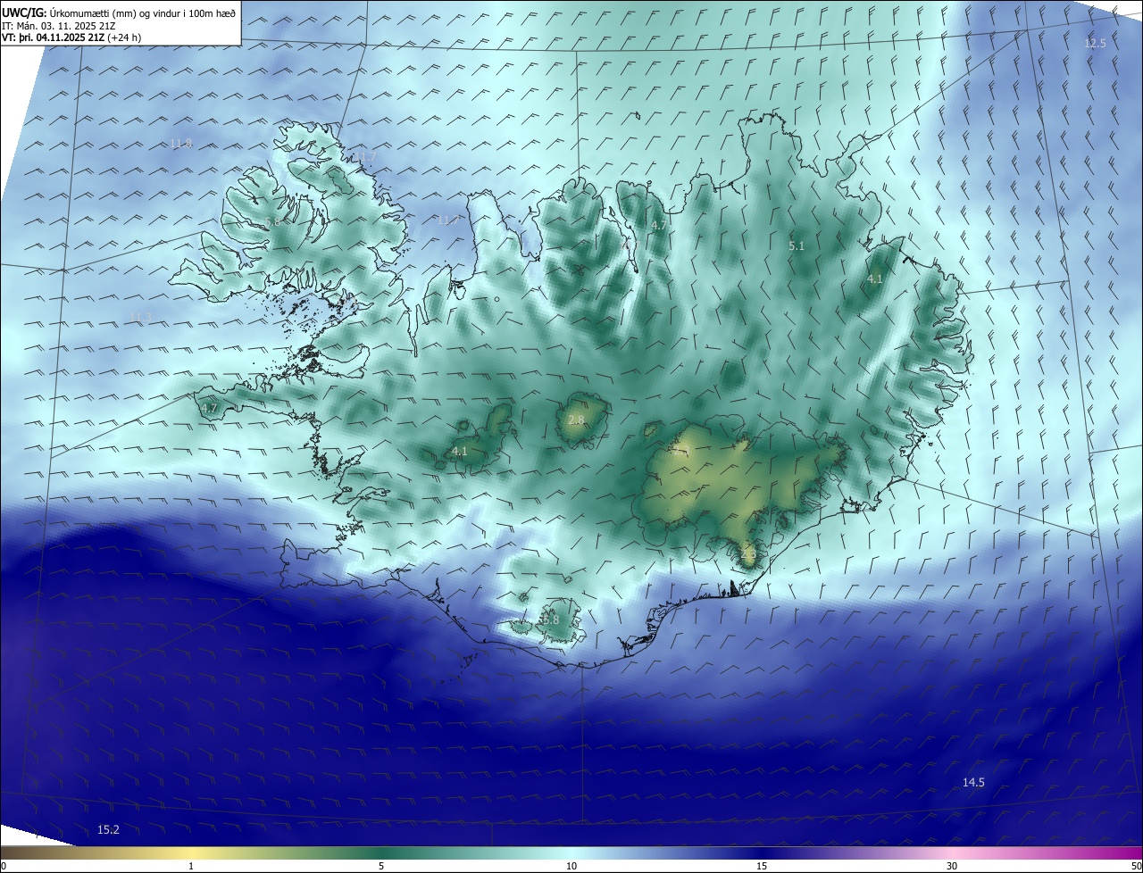Click the 4.7 value on Snæfellsnes peninsula
This screenshot has height=873, width=1143.
(x=209, y=408)
